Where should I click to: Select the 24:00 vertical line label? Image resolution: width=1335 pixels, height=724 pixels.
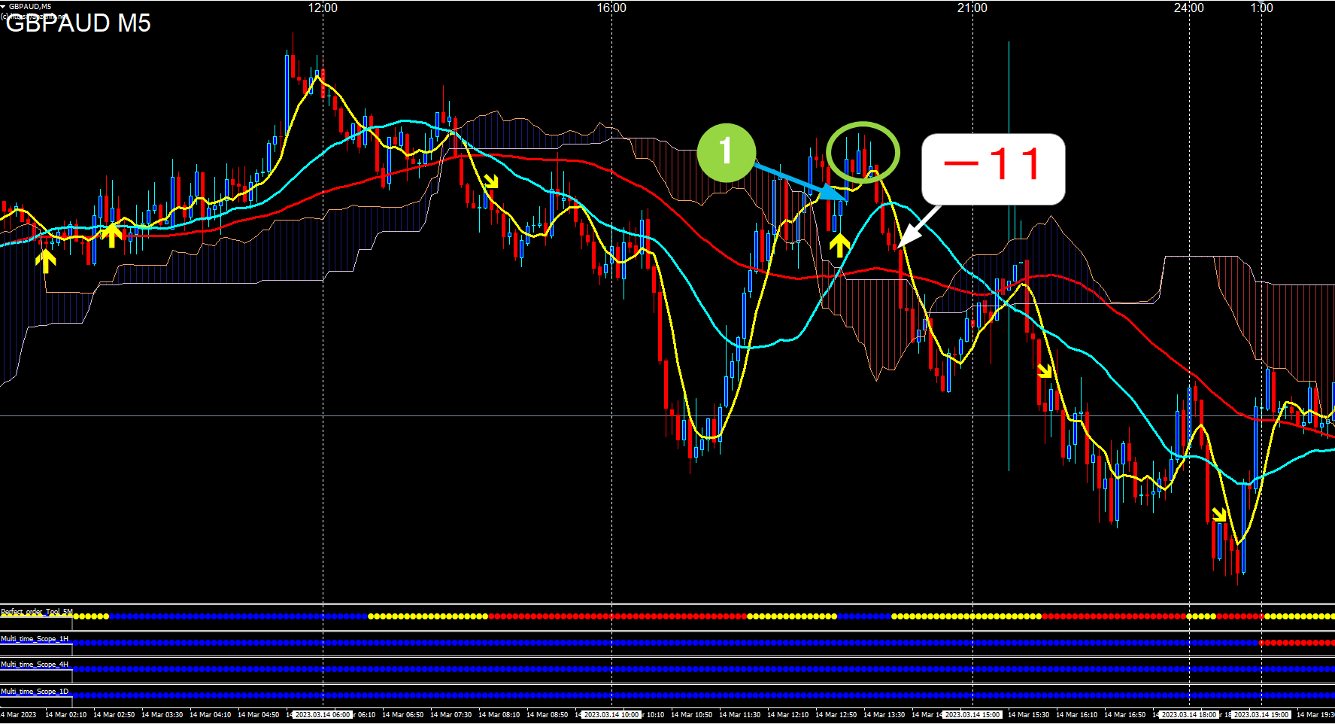point(1189,8)
